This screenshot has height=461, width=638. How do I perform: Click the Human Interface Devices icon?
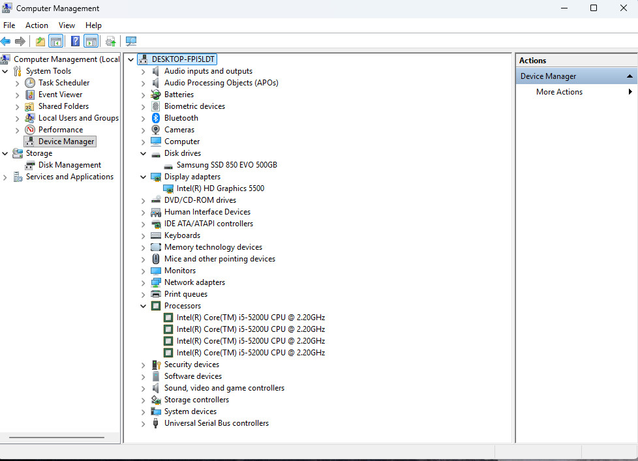156,212
